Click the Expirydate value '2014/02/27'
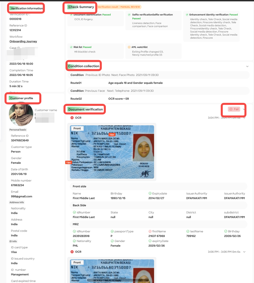The height and width of the screenshot is (283, 254). [x=156, y=198]
